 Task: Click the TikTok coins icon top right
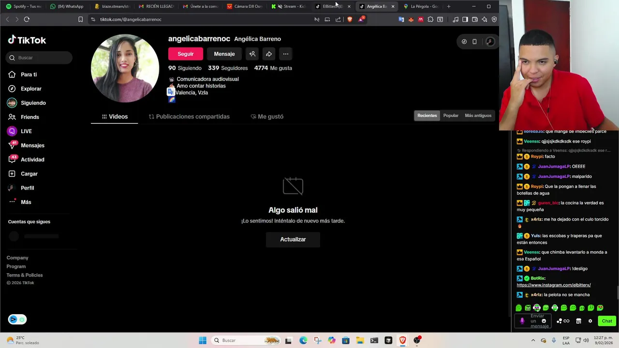[464, 42]
